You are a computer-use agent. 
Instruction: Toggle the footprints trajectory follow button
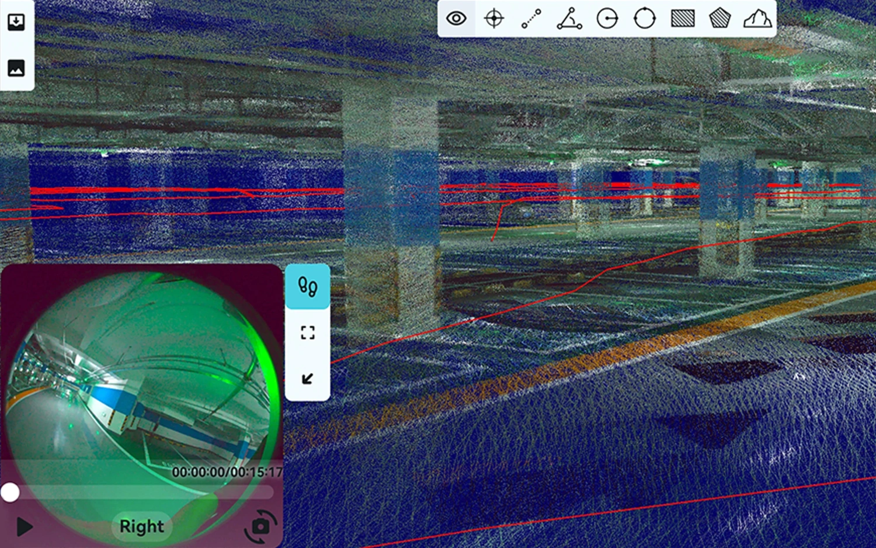308,286
